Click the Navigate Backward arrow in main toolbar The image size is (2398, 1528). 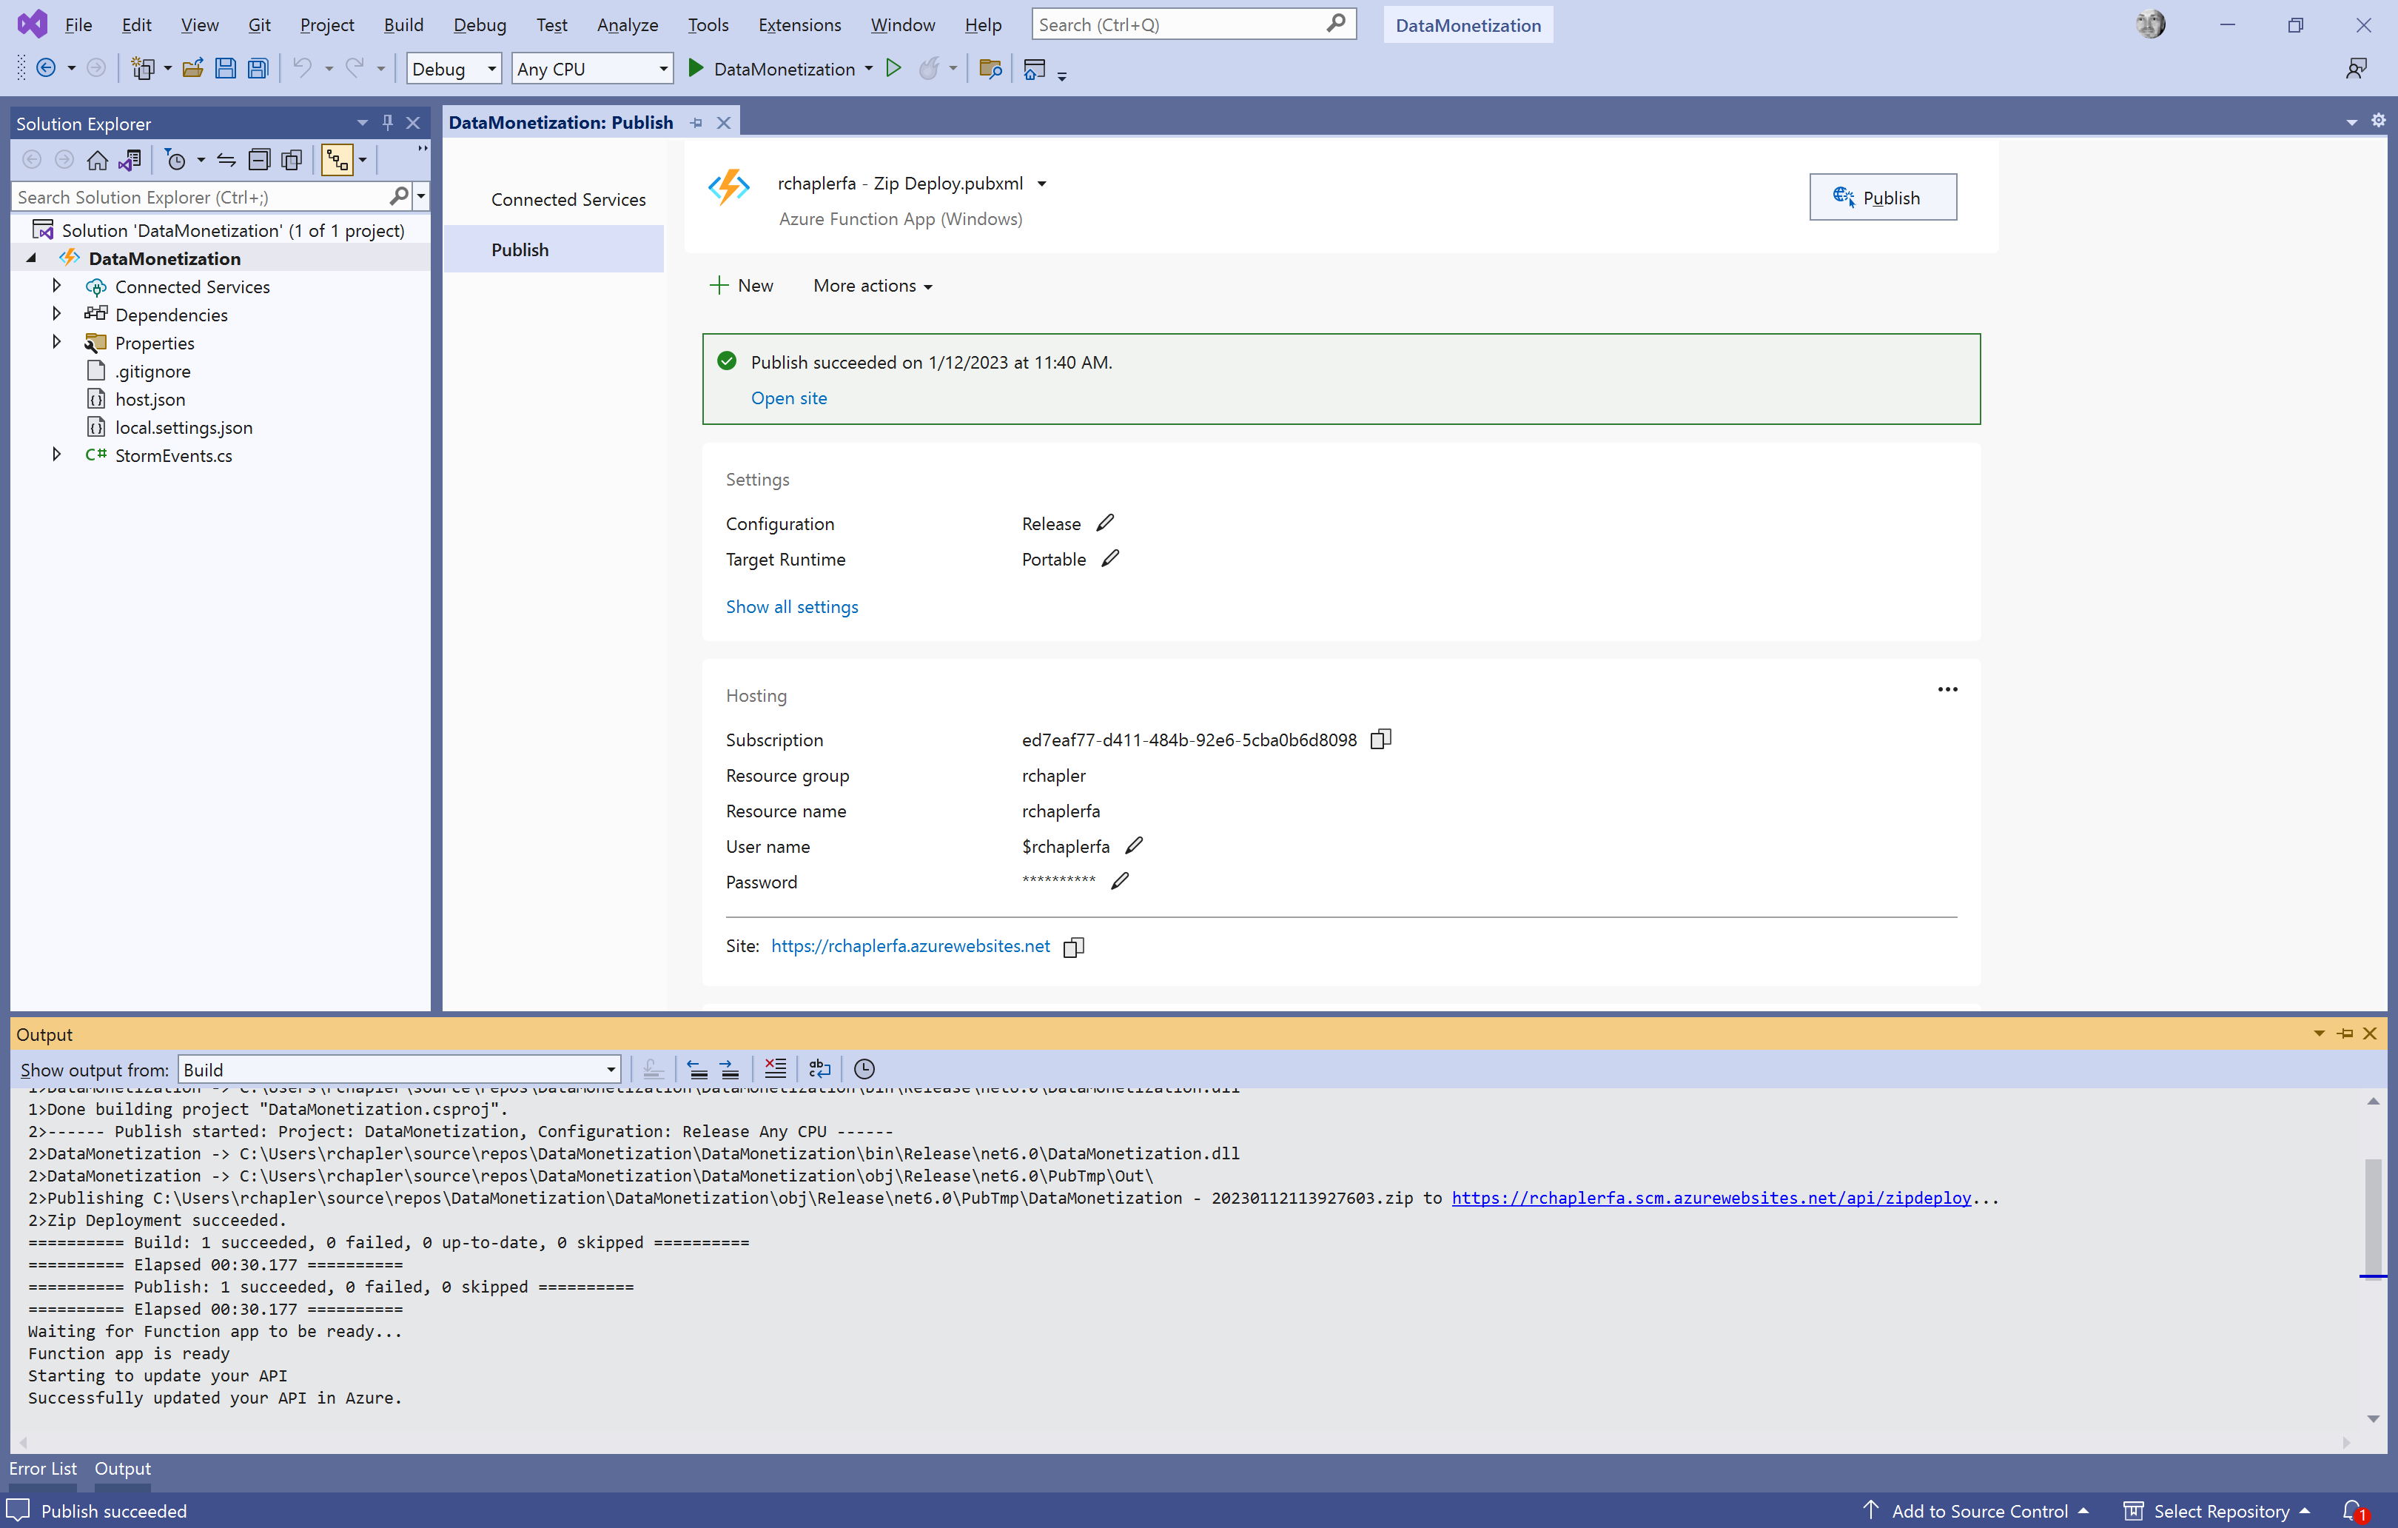pyautogui.click(x=46, y=69)
